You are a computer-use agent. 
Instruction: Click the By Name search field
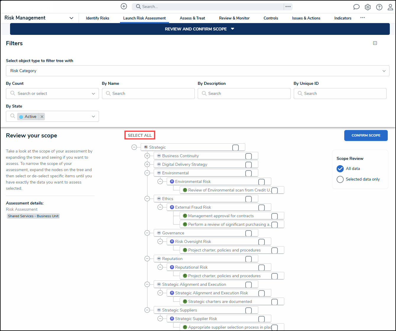[148, 93]
